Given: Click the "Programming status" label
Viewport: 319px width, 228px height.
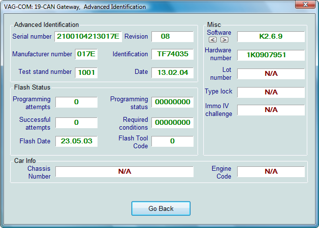Looking at the screenshot, I should point(129,103).
